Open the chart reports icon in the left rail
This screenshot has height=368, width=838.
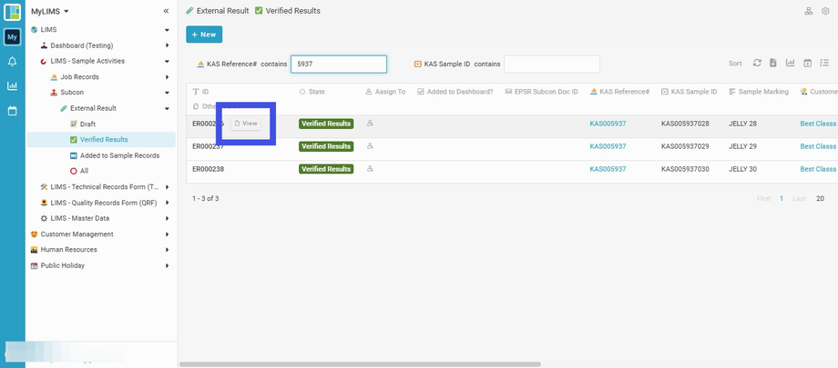point(12,85)
